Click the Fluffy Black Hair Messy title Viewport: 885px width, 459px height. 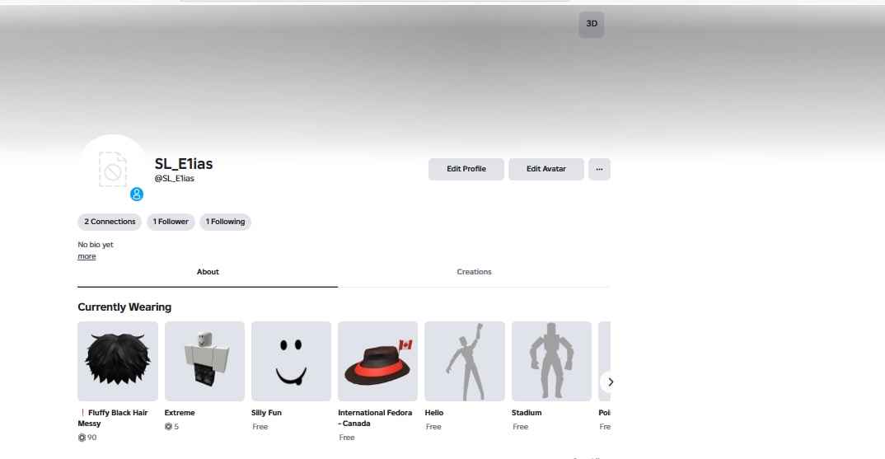113,419
